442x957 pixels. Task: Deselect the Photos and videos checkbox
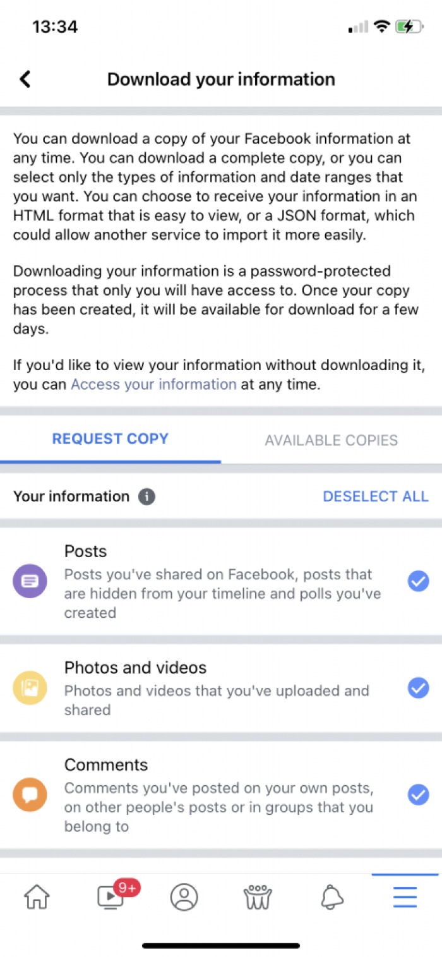pos(418,687)
